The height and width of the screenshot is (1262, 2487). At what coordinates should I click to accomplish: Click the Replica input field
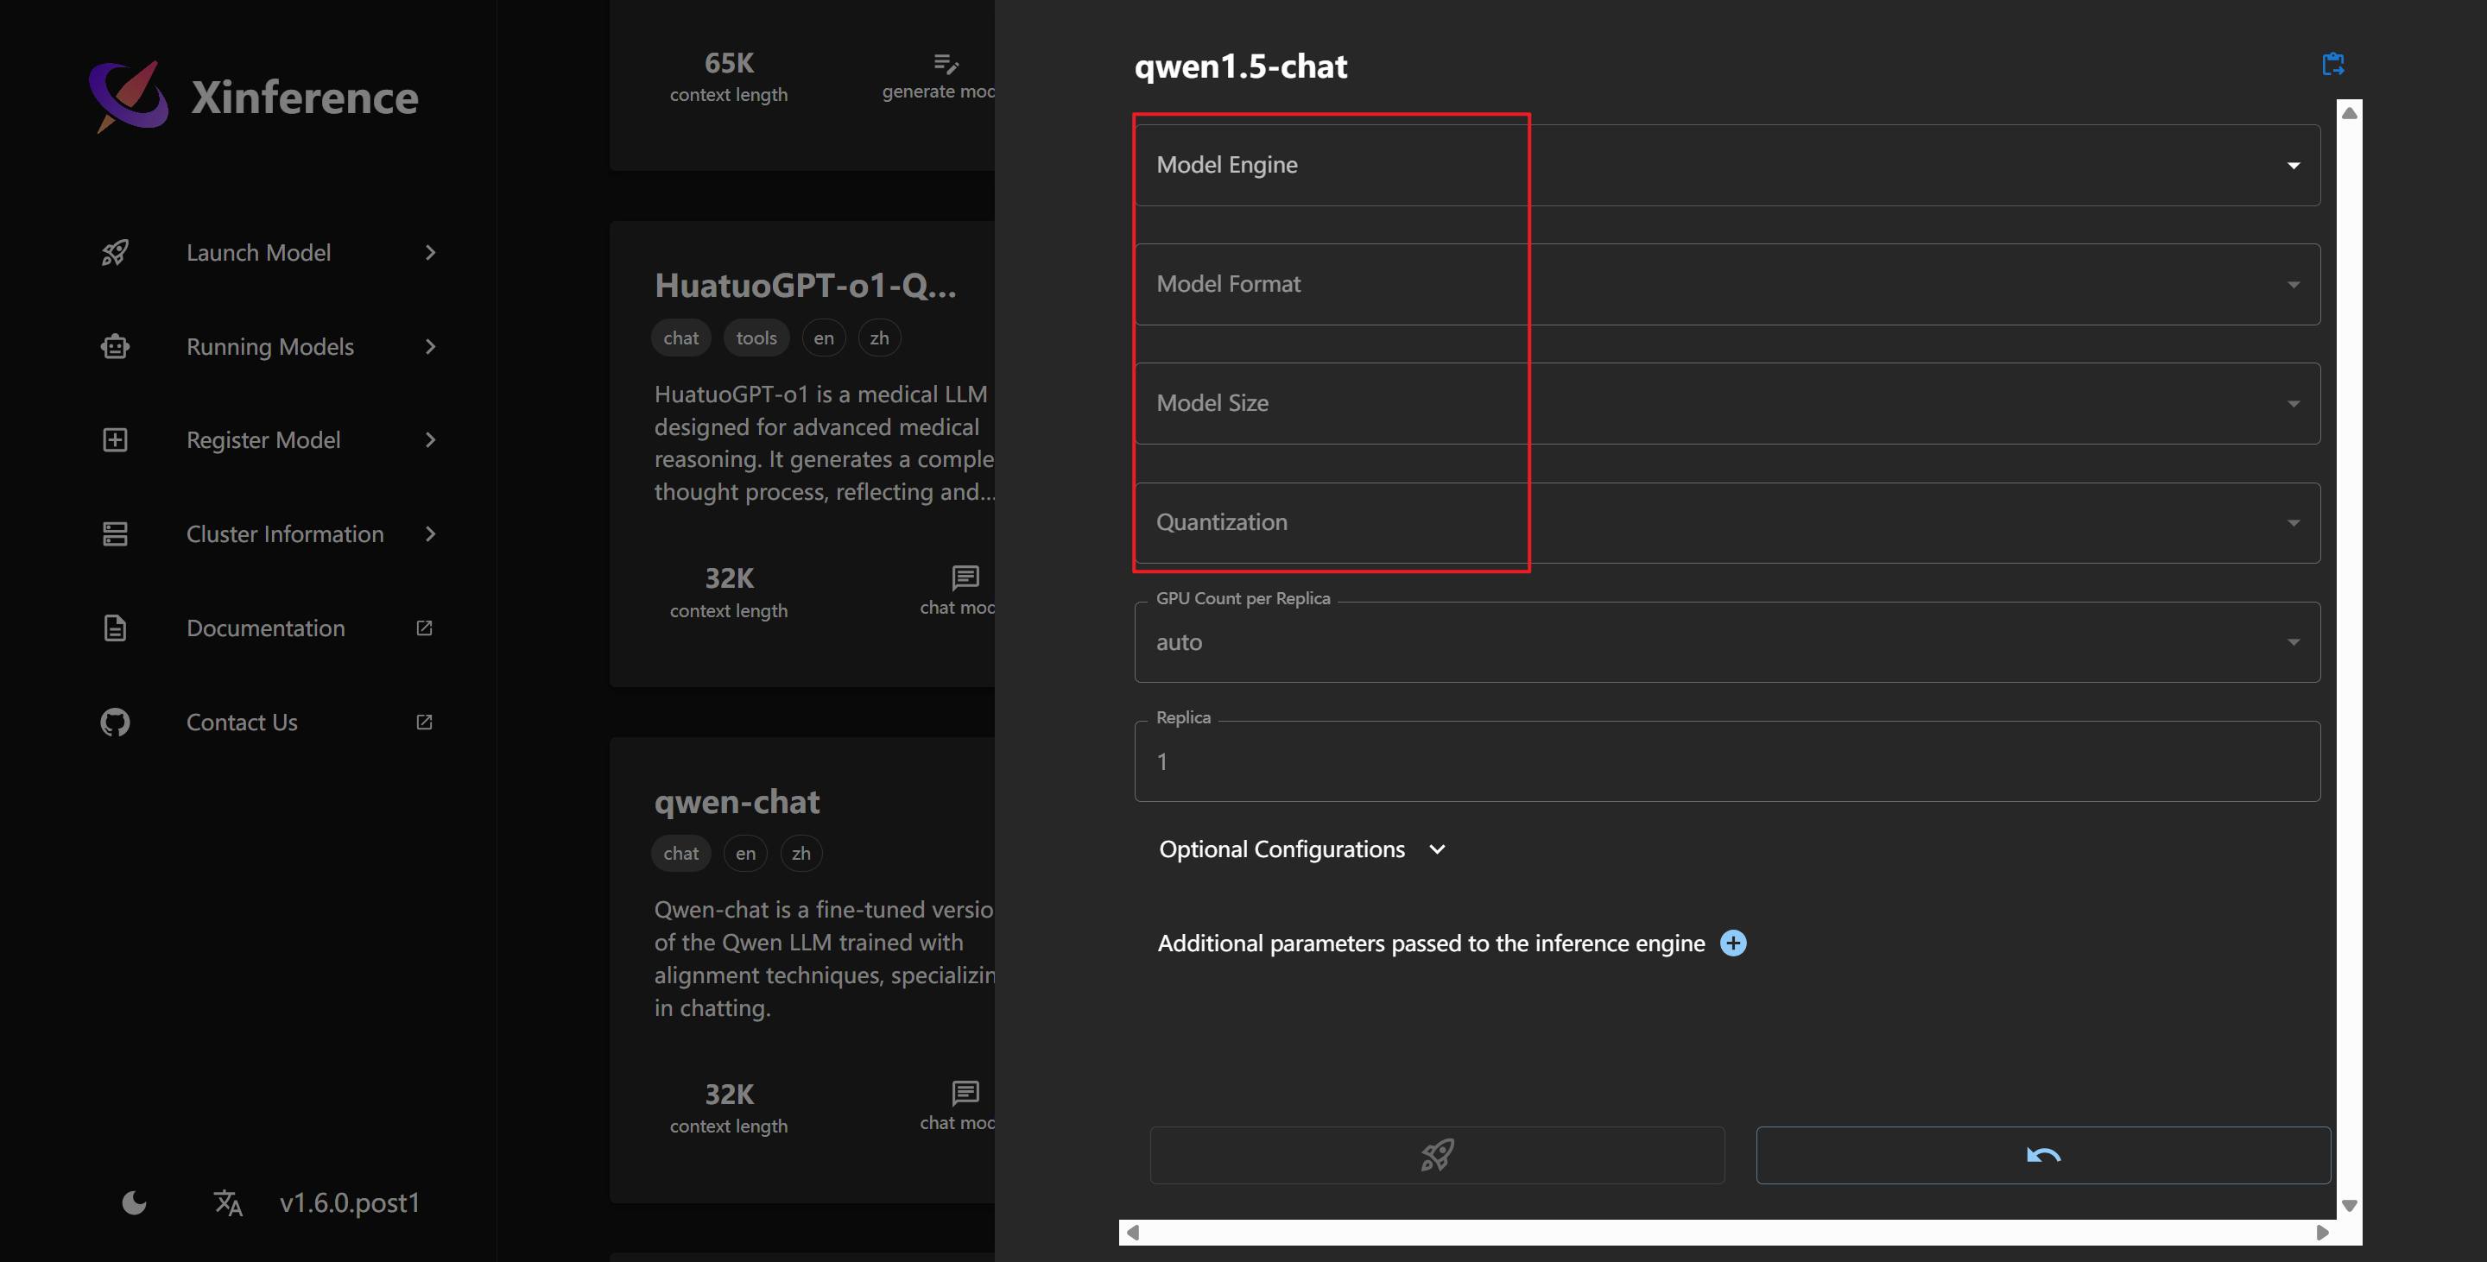coord(1727,761)
